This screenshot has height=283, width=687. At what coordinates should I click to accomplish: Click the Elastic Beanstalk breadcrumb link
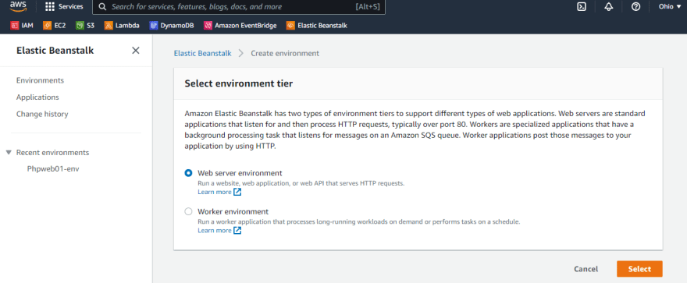coord(202,53)
